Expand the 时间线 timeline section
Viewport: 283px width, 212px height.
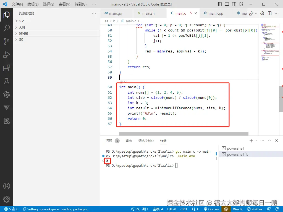57,33
